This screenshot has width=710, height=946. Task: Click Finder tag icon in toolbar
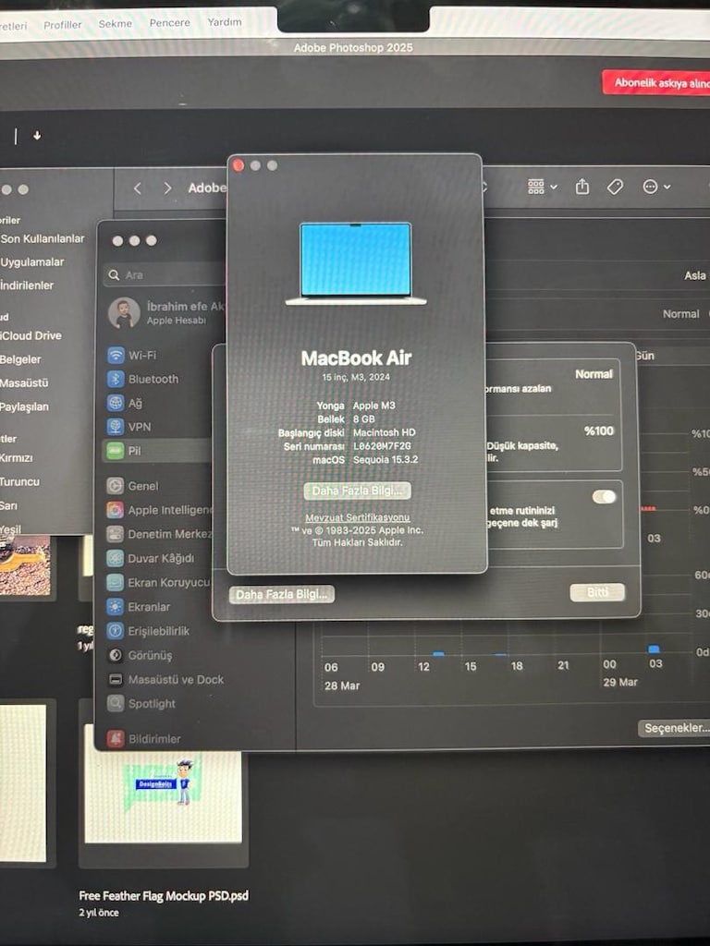click(x=615, y=187)
